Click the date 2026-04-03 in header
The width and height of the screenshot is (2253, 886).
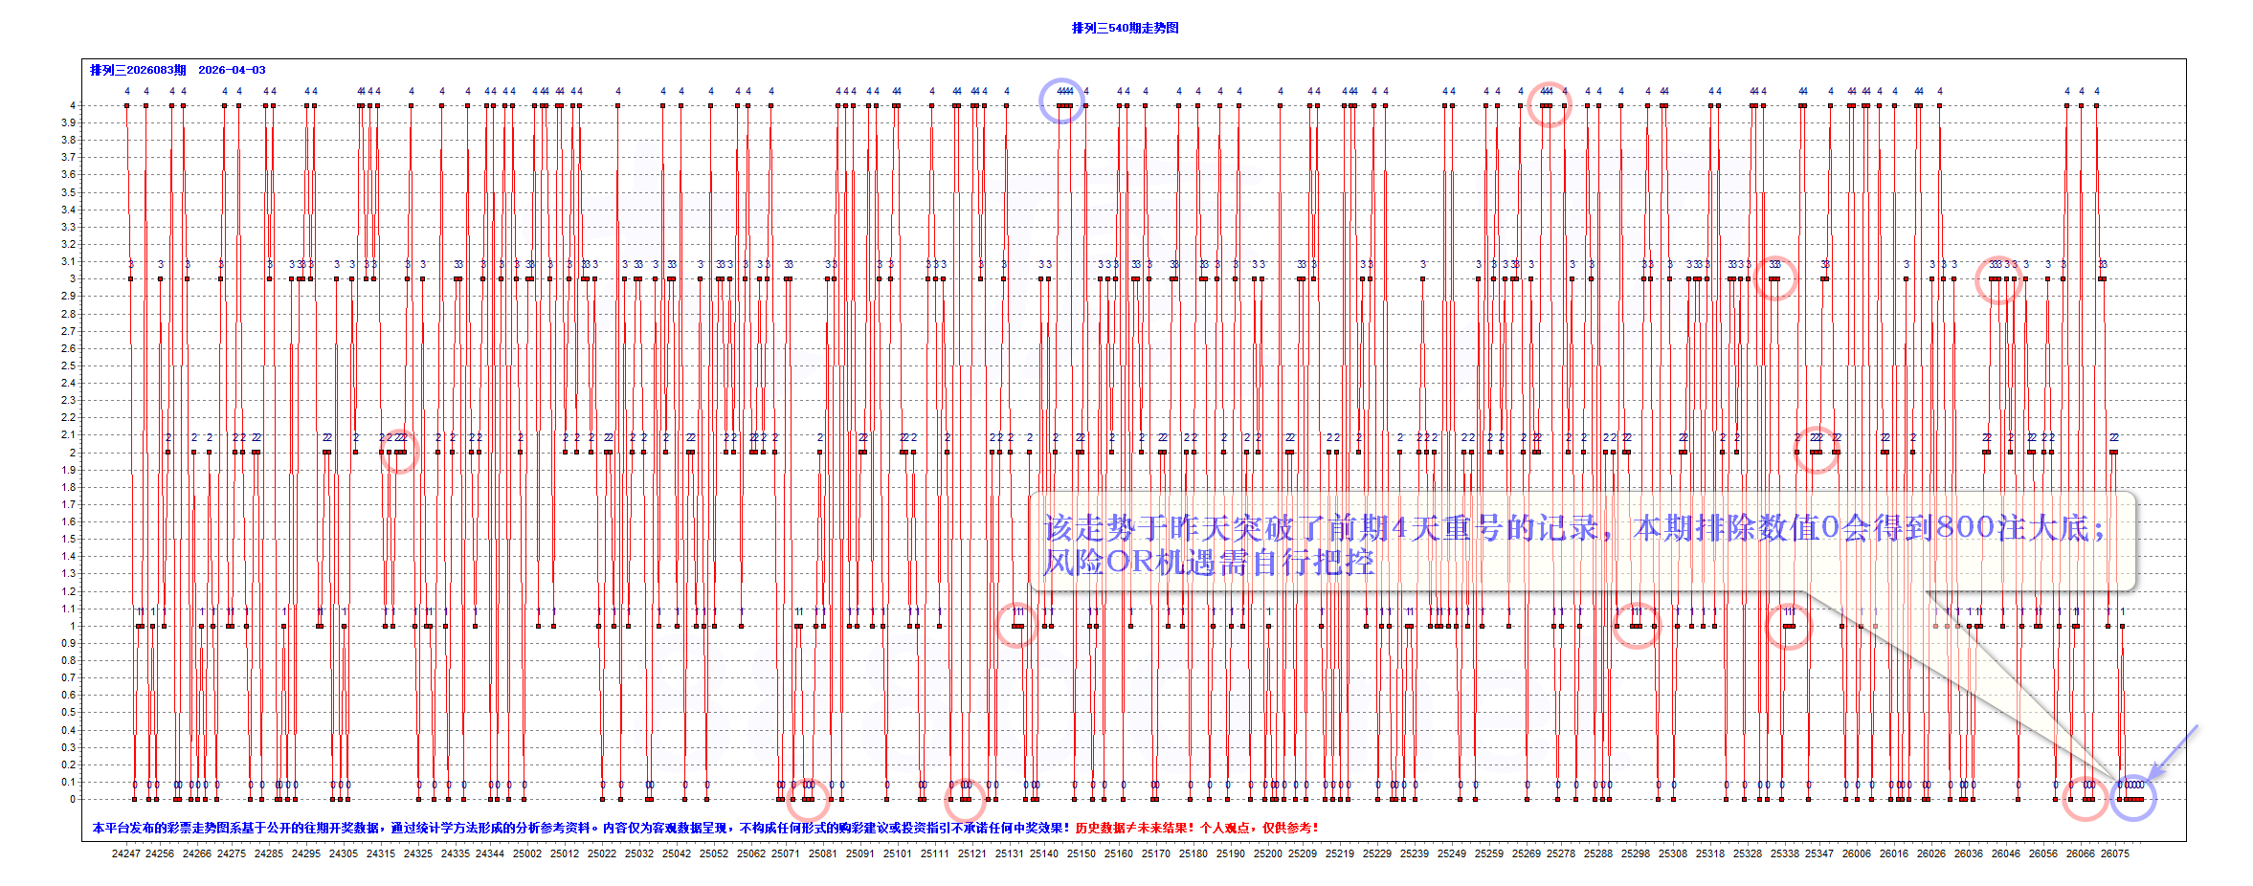(232, 70)
